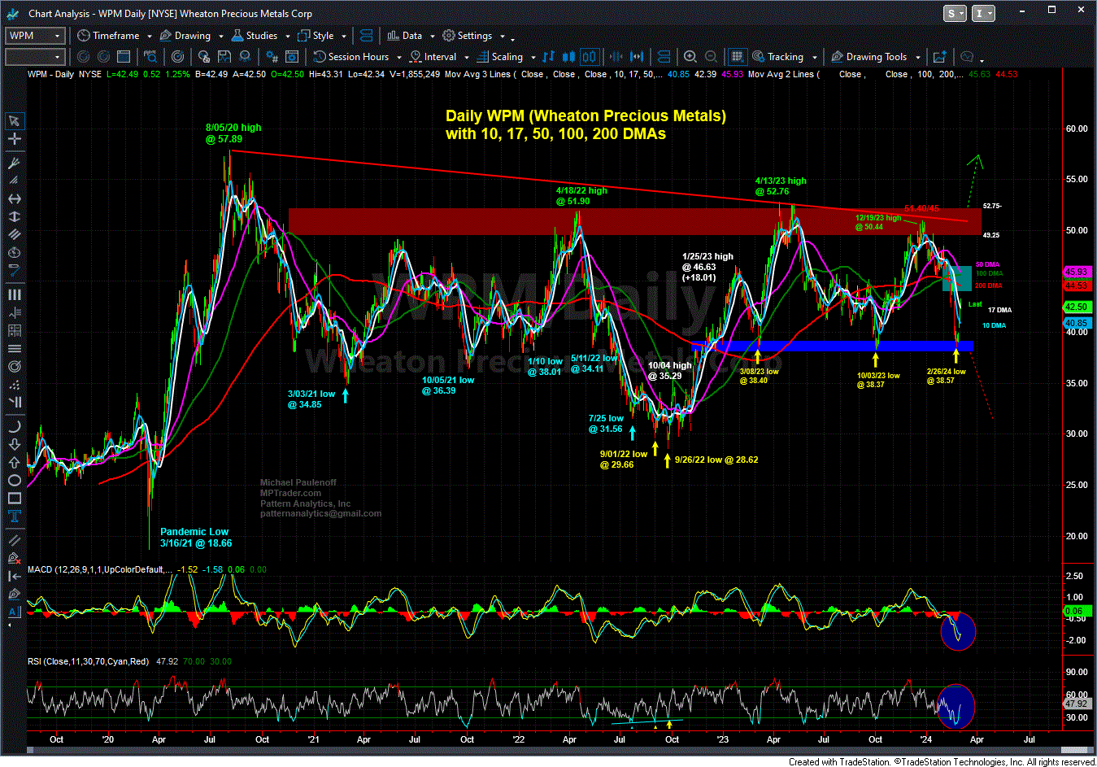1097x767 pixels.
Task: Click the zoom in magnifier icon
Action: [x=690, y=57]
